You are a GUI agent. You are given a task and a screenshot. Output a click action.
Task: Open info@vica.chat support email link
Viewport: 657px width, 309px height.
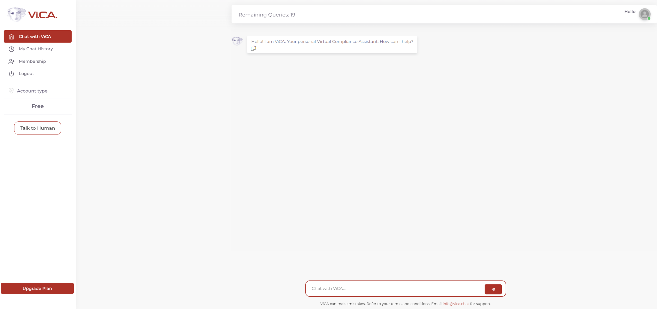tap(456, 304)
